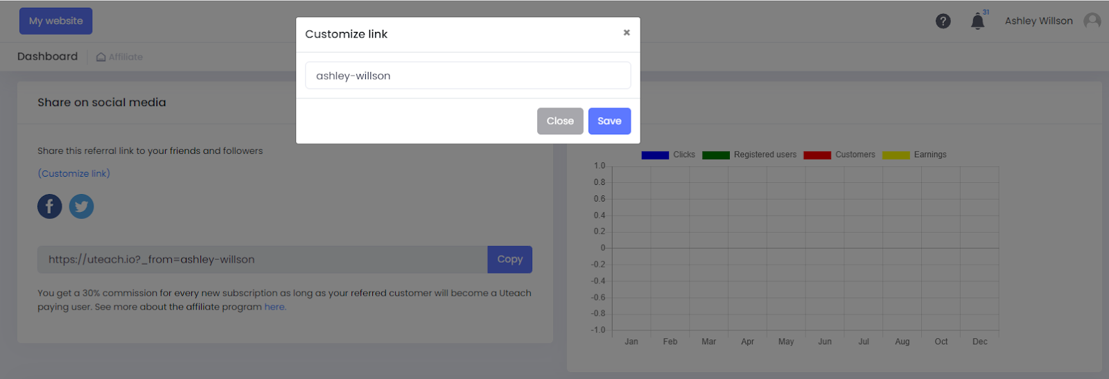
Task: Toggle the green Registered users swatch
Action: point(716,155)
